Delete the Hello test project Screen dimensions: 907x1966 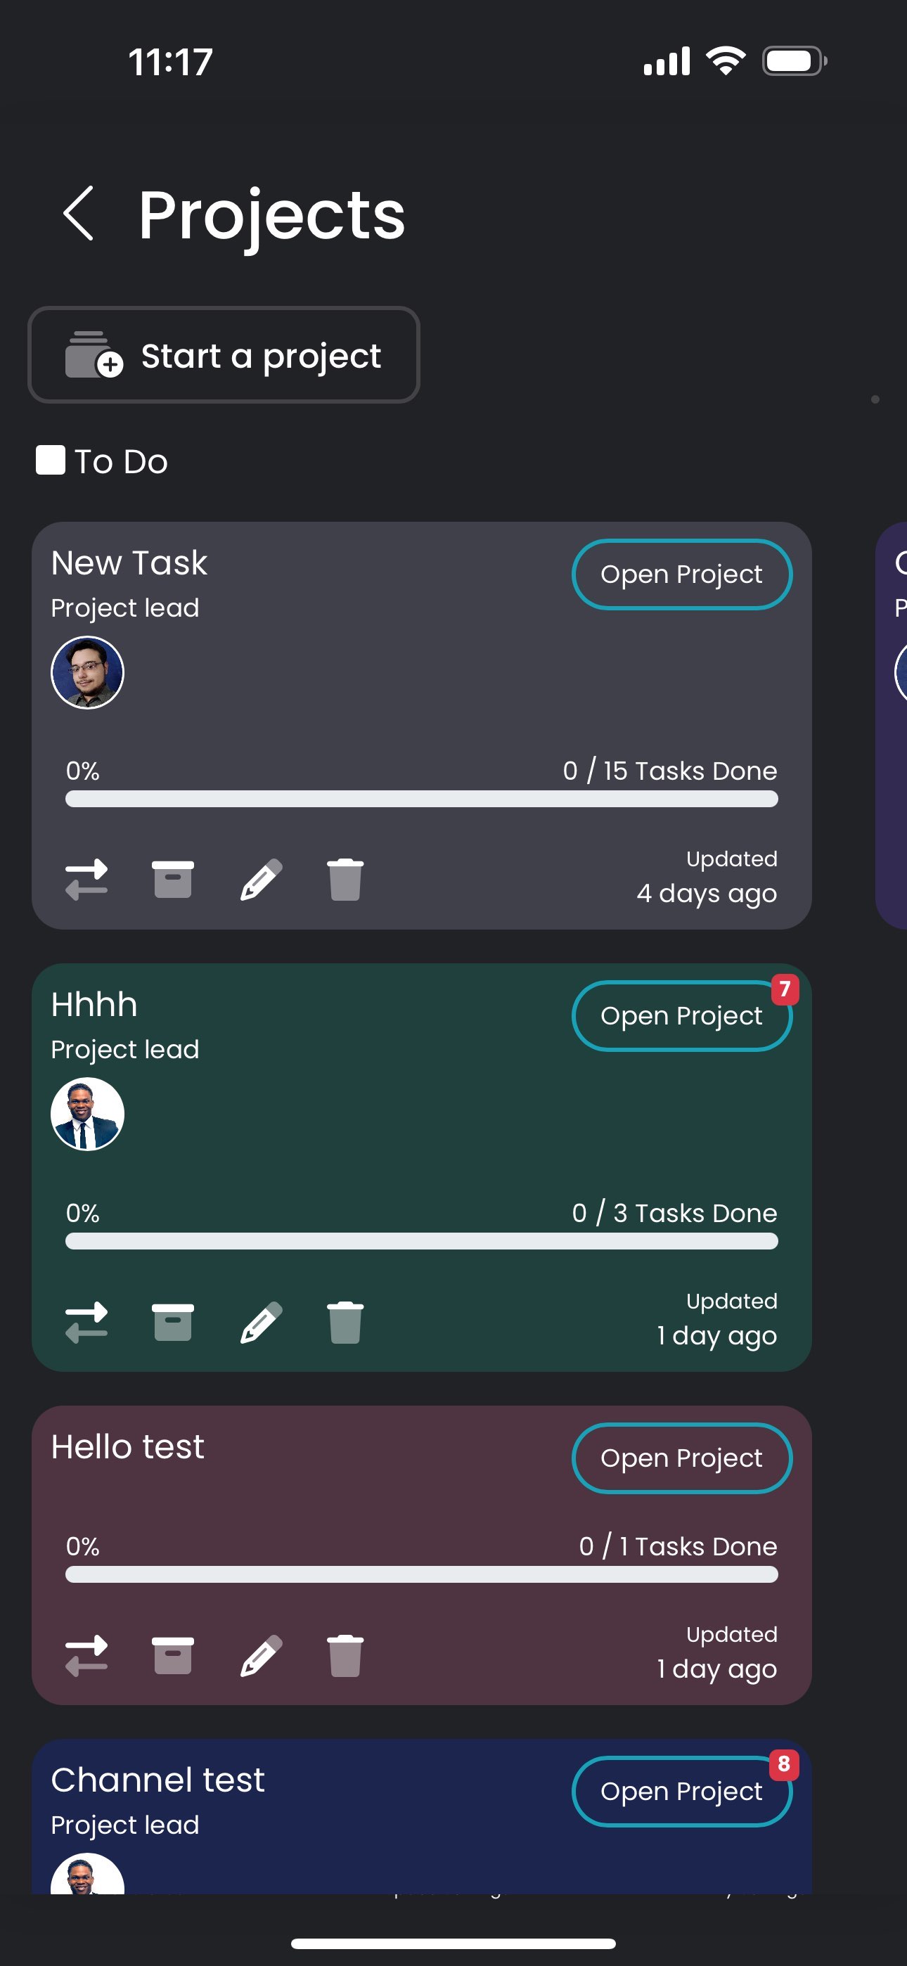click(x=345, y=1655)
